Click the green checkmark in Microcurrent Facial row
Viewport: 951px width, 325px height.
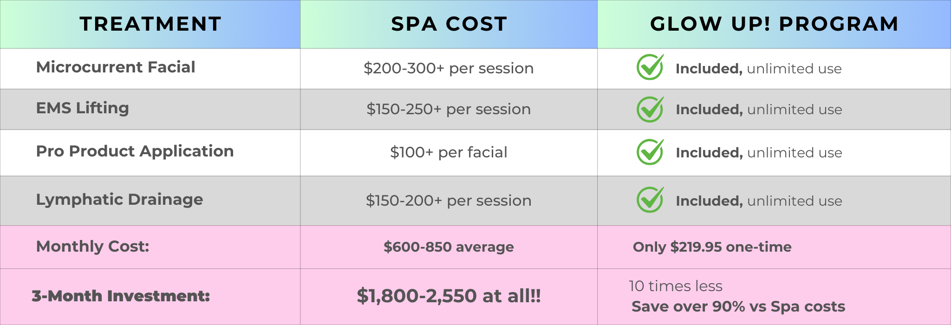point(650,68)
